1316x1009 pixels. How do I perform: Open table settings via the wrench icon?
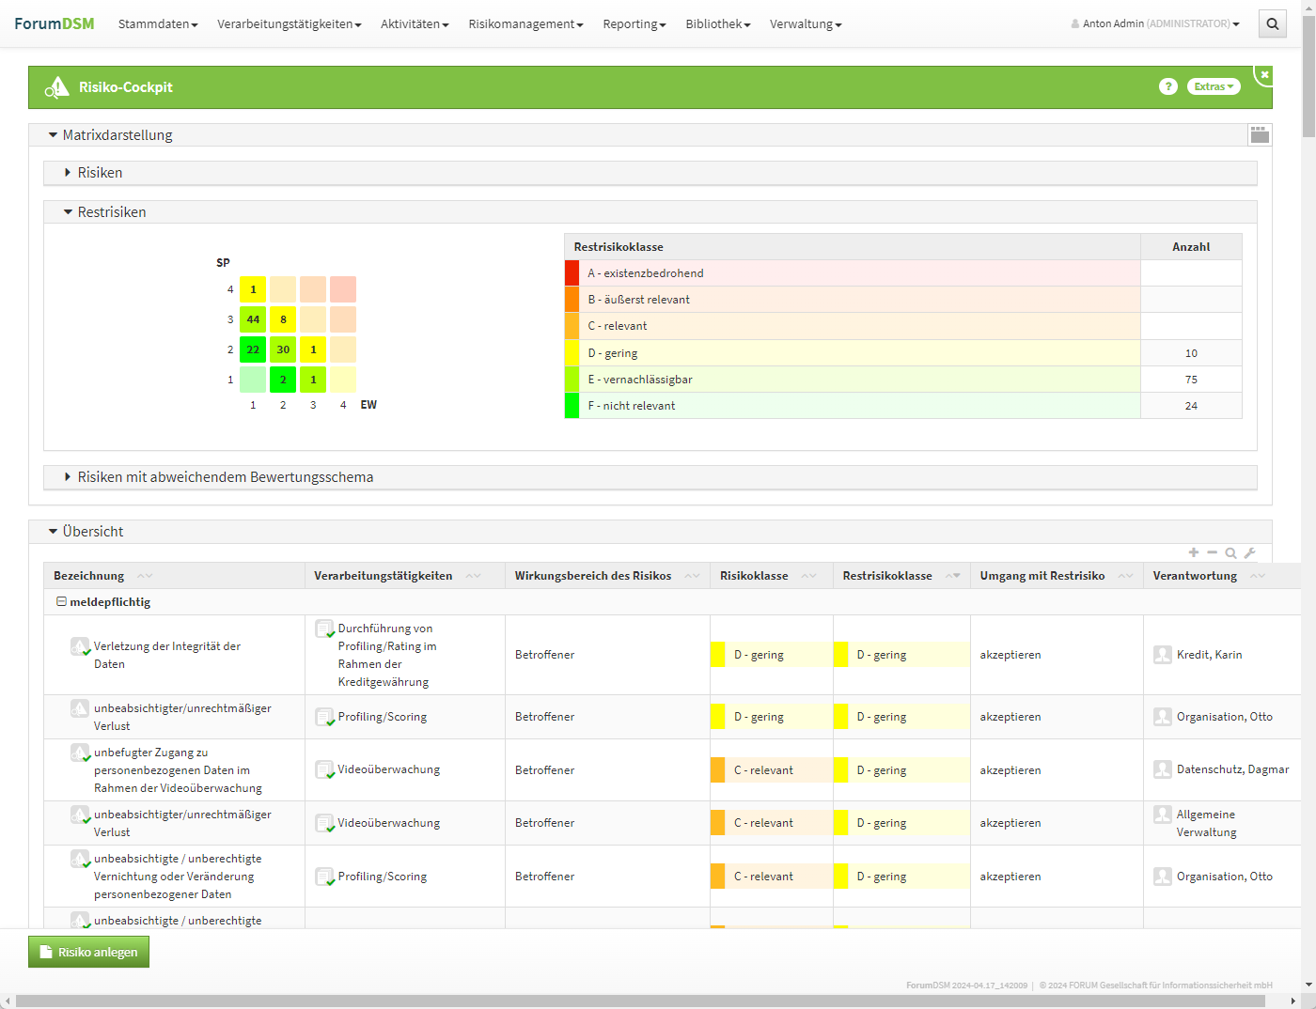click(1249, 553)
